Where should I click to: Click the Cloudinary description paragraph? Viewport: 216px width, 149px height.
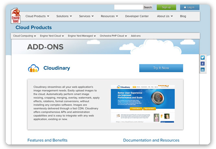click(x=66, y=103)
